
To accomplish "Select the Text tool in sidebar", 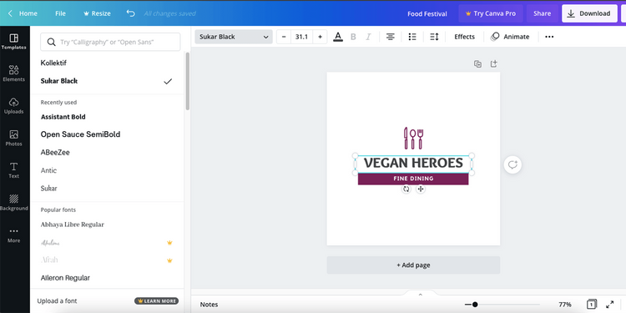I will click(14, 170).
